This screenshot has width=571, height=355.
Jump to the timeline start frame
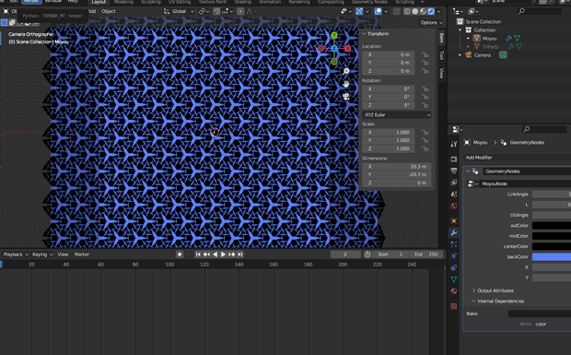click(198, 254)
